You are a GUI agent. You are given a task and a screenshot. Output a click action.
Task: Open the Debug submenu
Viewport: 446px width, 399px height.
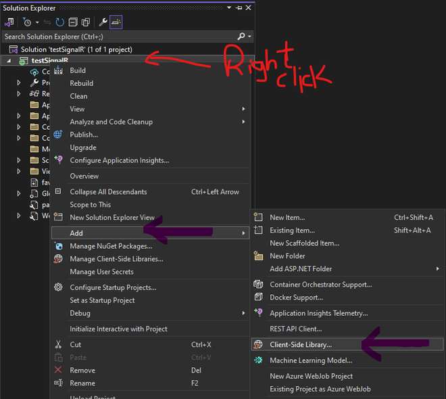(x=150, y=313)
